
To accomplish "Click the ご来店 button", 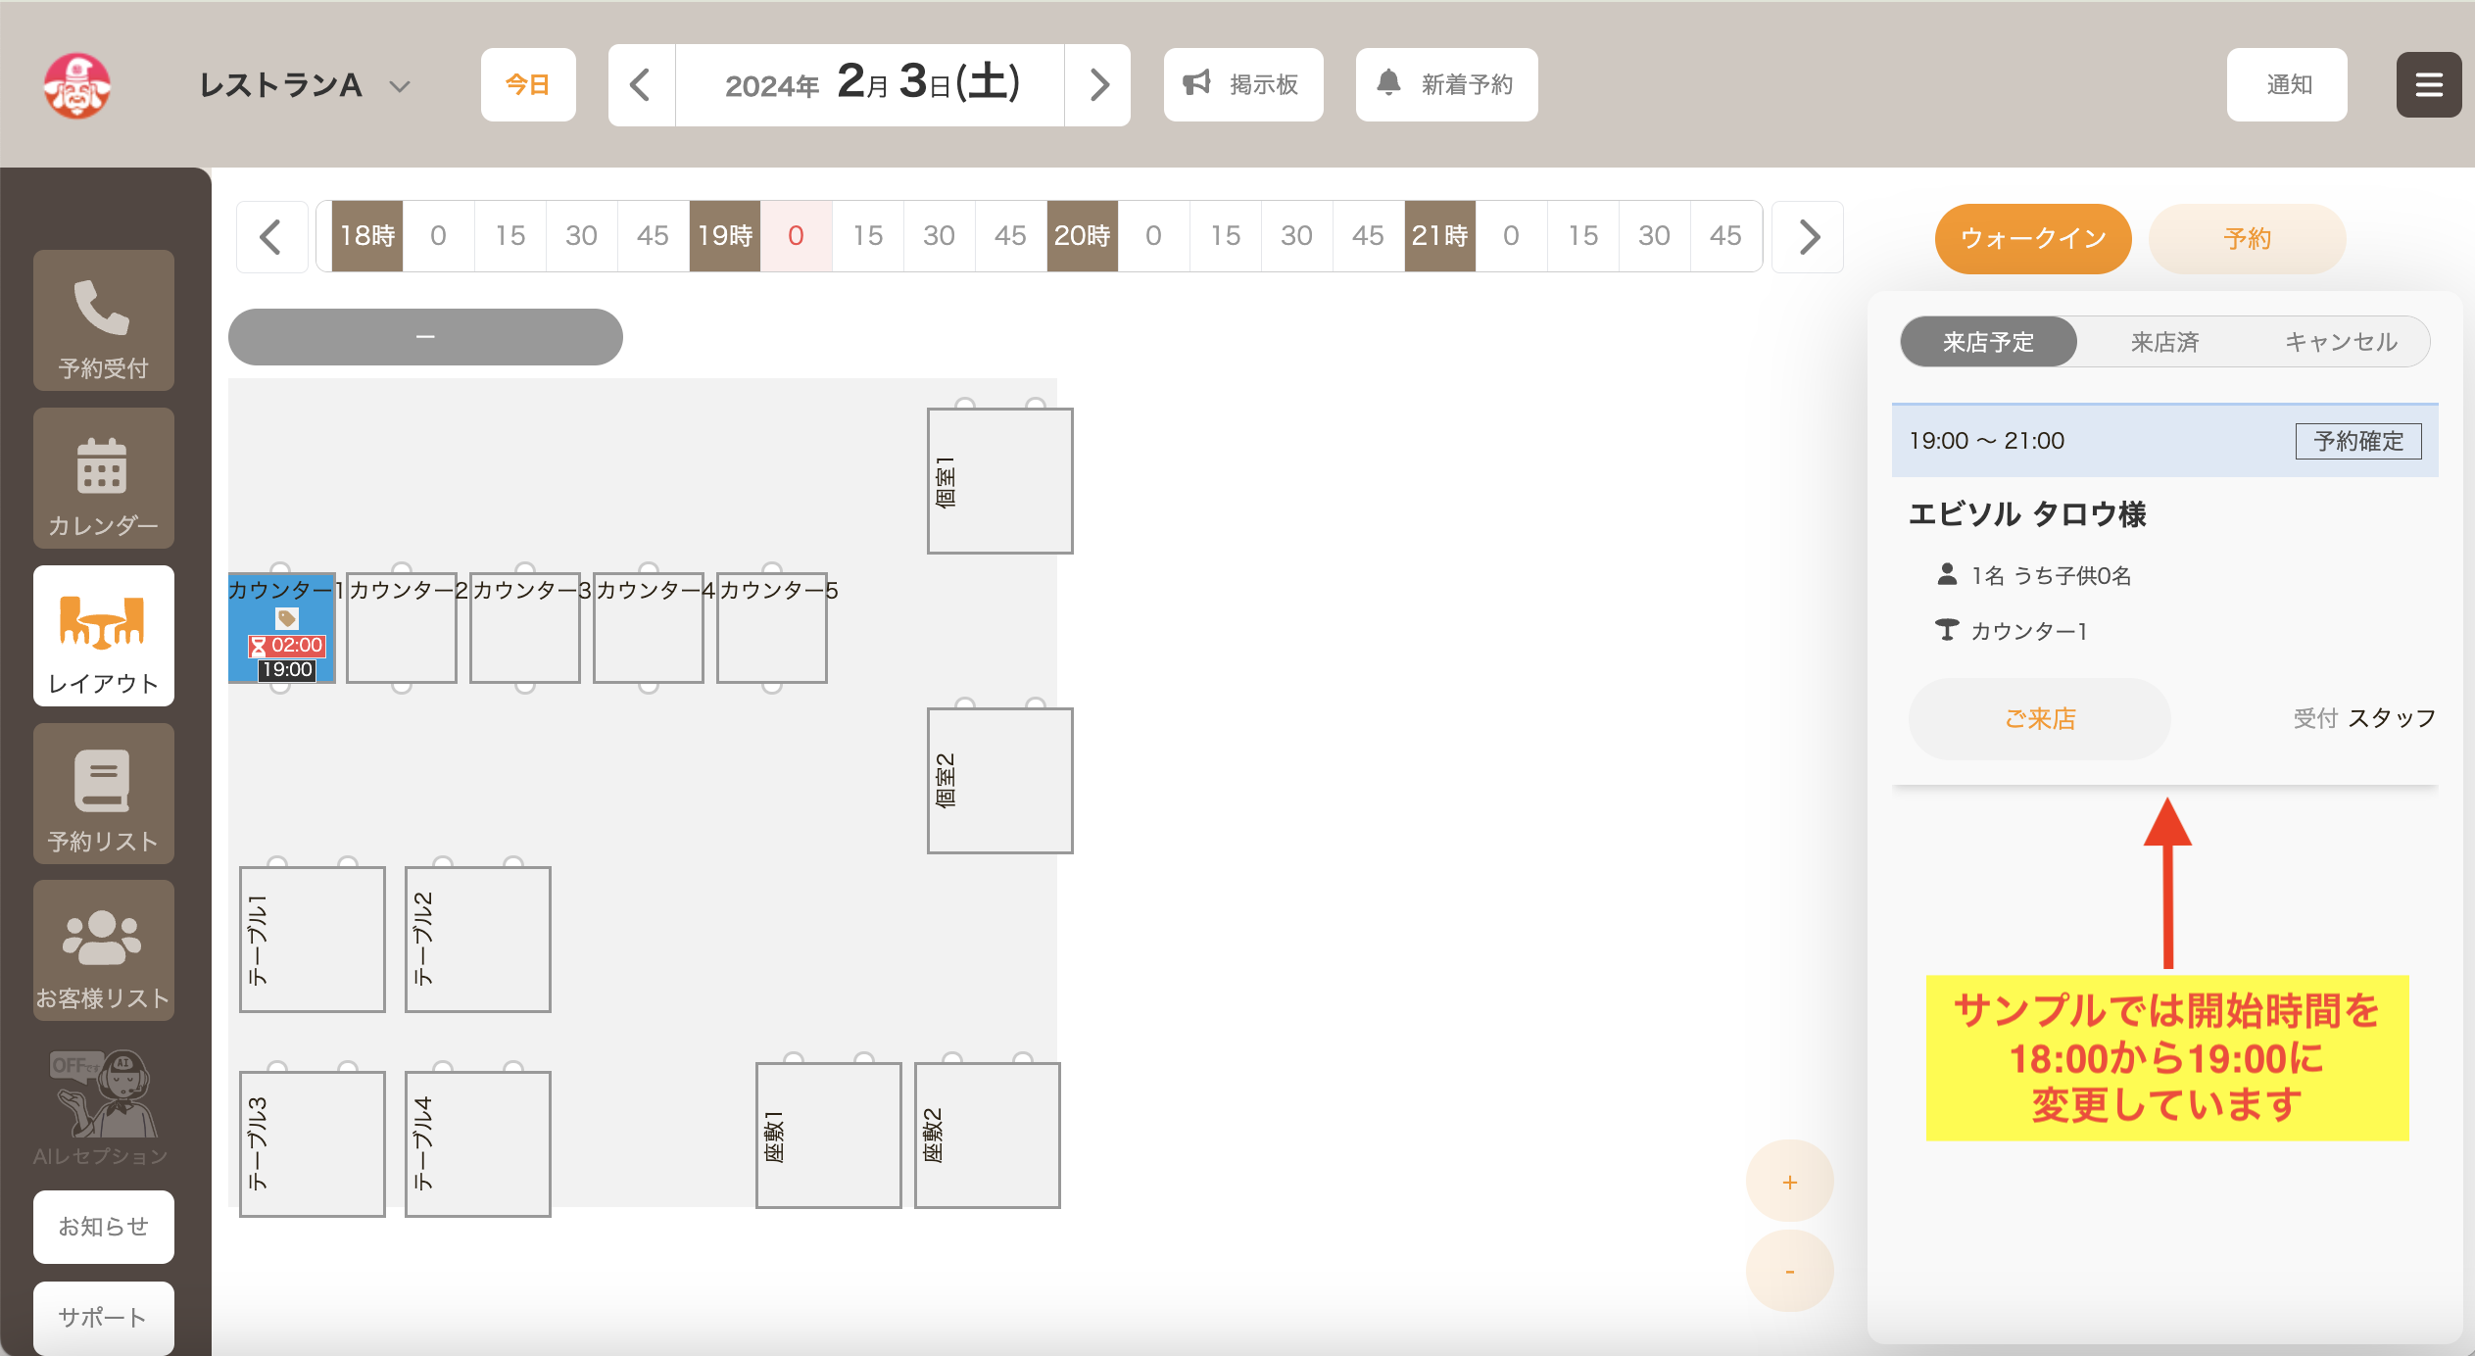I will pyautogui.click(x=2039, y=718).
